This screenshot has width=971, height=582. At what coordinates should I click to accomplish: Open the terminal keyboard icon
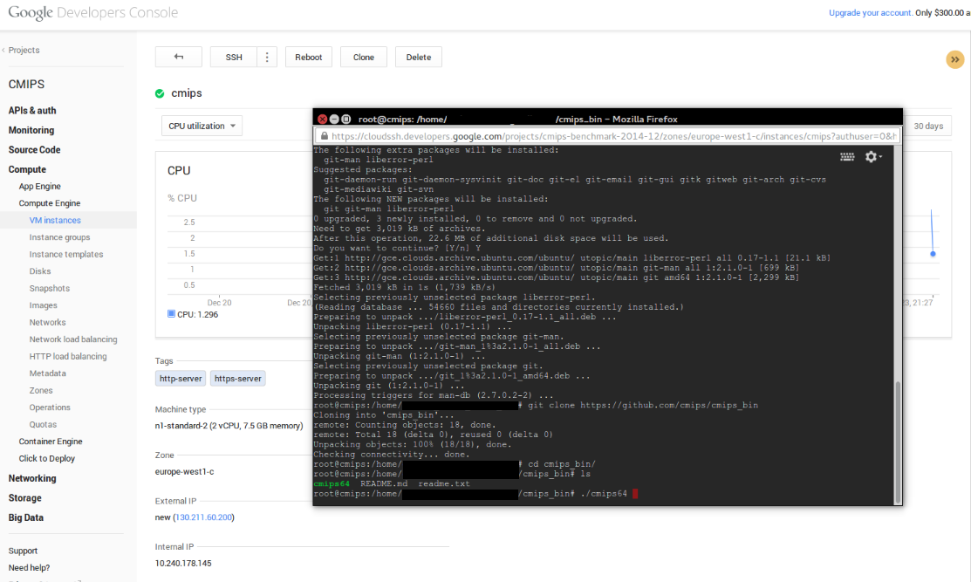(x=847, y=157)
